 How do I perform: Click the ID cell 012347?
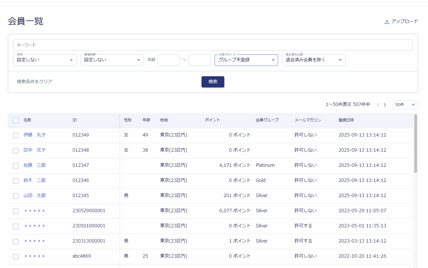pyautogui.click(x=81, y=165)
